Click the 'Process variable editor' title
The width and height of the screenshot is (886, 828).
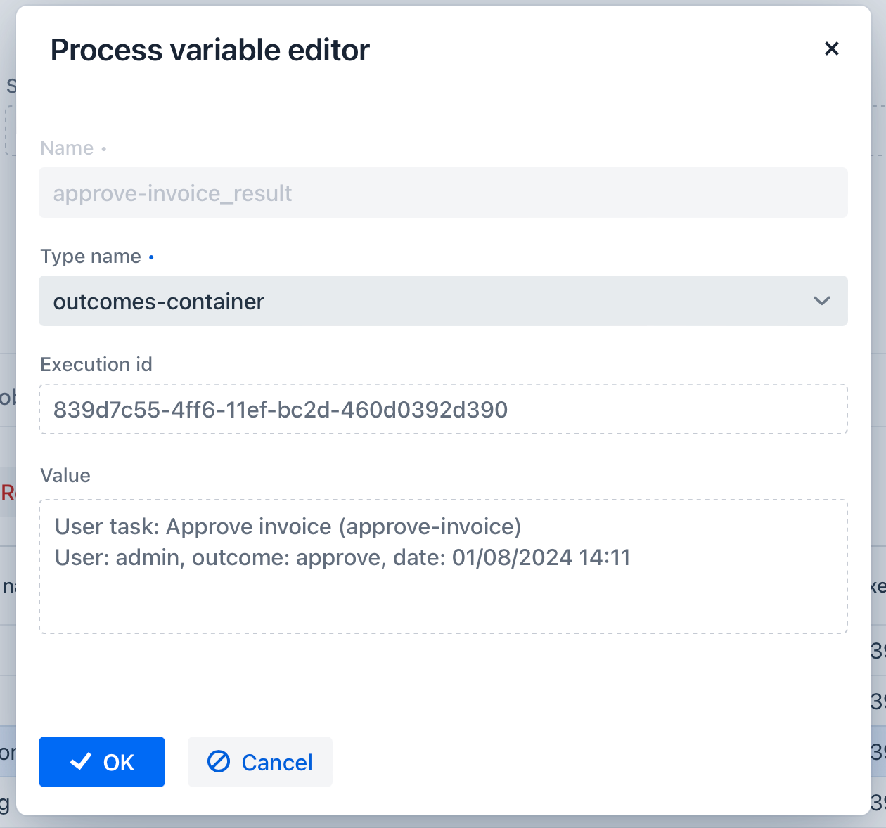click(210, 50)
